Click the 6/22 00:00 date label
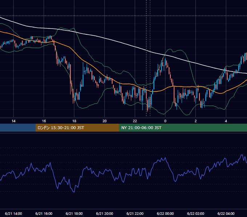The image size is (247, 217). (x=165, y=213)
